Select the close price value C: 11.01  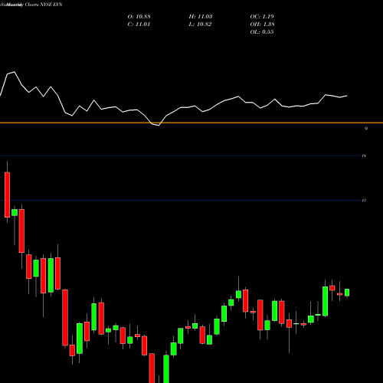pyautogui.click(x=139, y=25)
